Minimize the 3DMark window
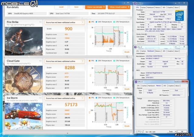 (125, 3)
